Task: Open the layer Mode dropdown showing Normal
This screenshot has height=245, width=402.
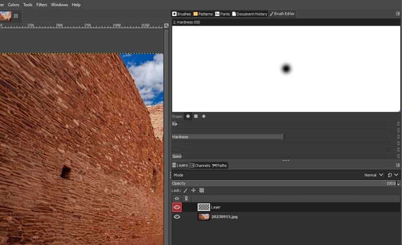Action: click(x=374, y=175)
